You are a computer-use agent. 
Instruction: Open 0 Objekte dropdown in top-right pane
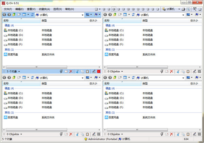coord(122,71)
